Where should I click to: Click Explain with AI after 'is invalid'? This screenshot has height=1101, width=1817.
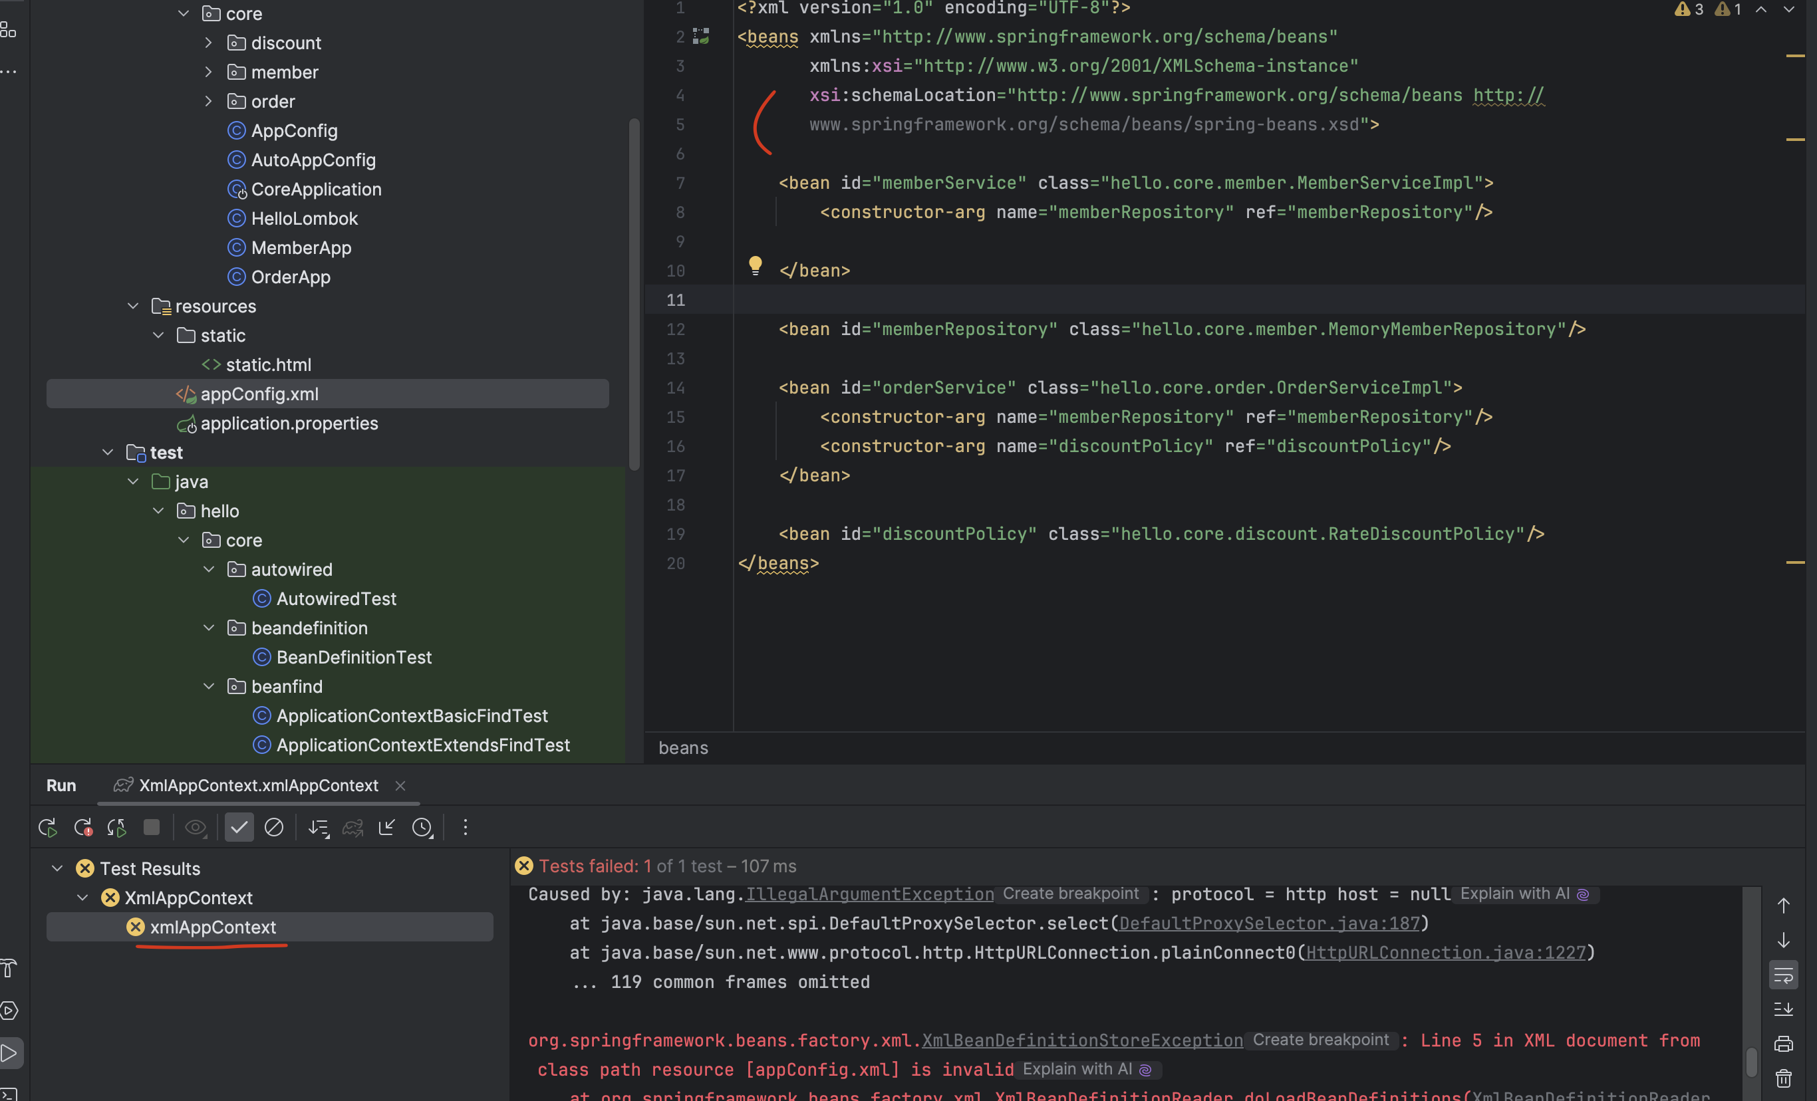click(x=1086, y=1069)
